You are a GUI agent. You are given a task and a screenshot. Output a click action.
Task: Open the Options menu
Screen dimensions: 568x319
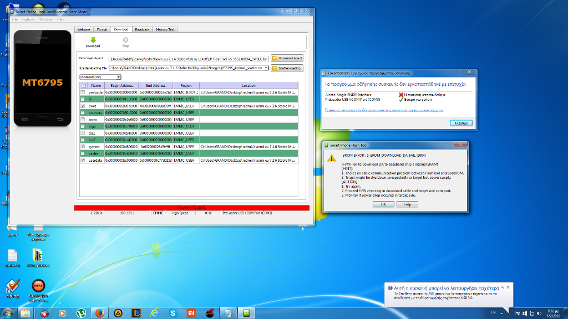pyautogui.click(x=28, y=19)
